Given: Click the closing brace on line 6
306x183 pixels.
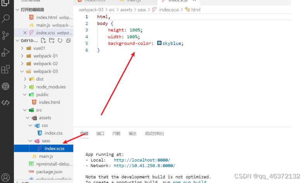Looking at the screenshot, I should pos(98,50).
